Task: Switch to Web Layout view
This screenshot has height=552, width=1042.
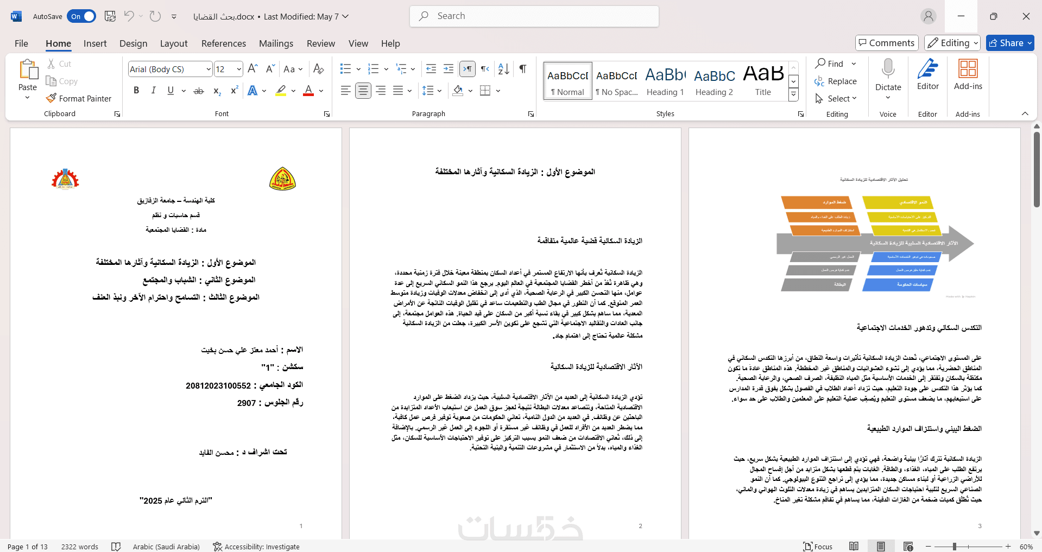Action: [x=908, y=546]
